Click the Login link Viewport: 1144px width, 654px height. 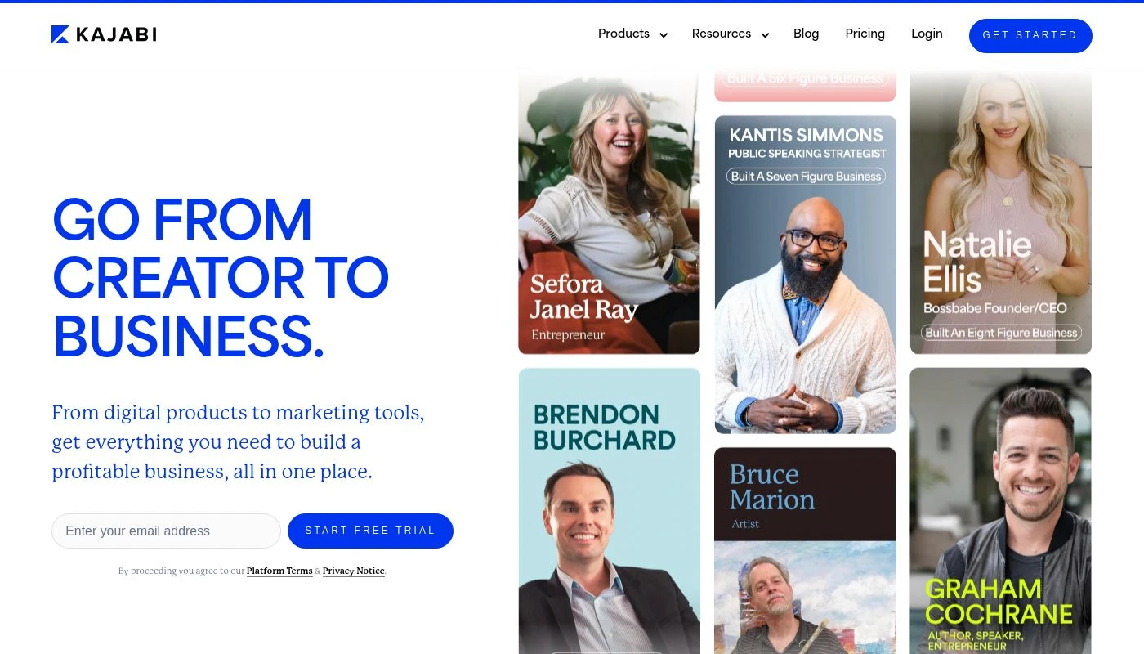click(x=927, y=34)
